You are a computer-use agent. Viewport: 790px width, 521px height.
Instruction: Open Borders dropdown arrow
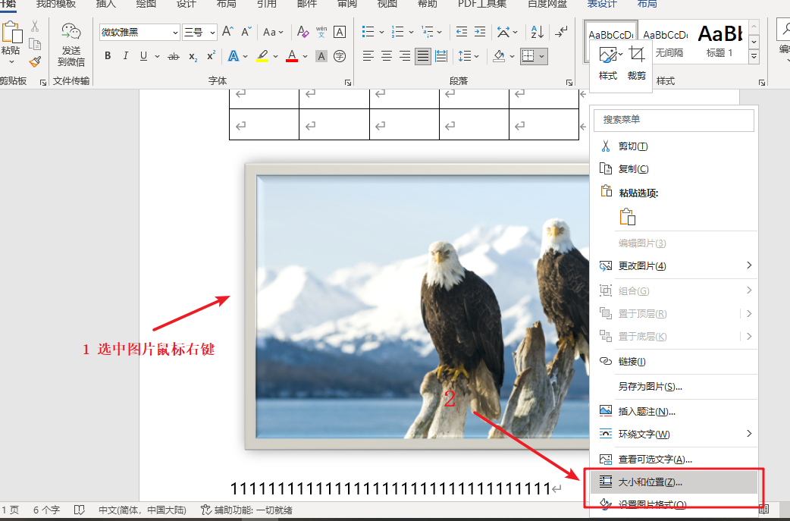(x=541, y=56)
